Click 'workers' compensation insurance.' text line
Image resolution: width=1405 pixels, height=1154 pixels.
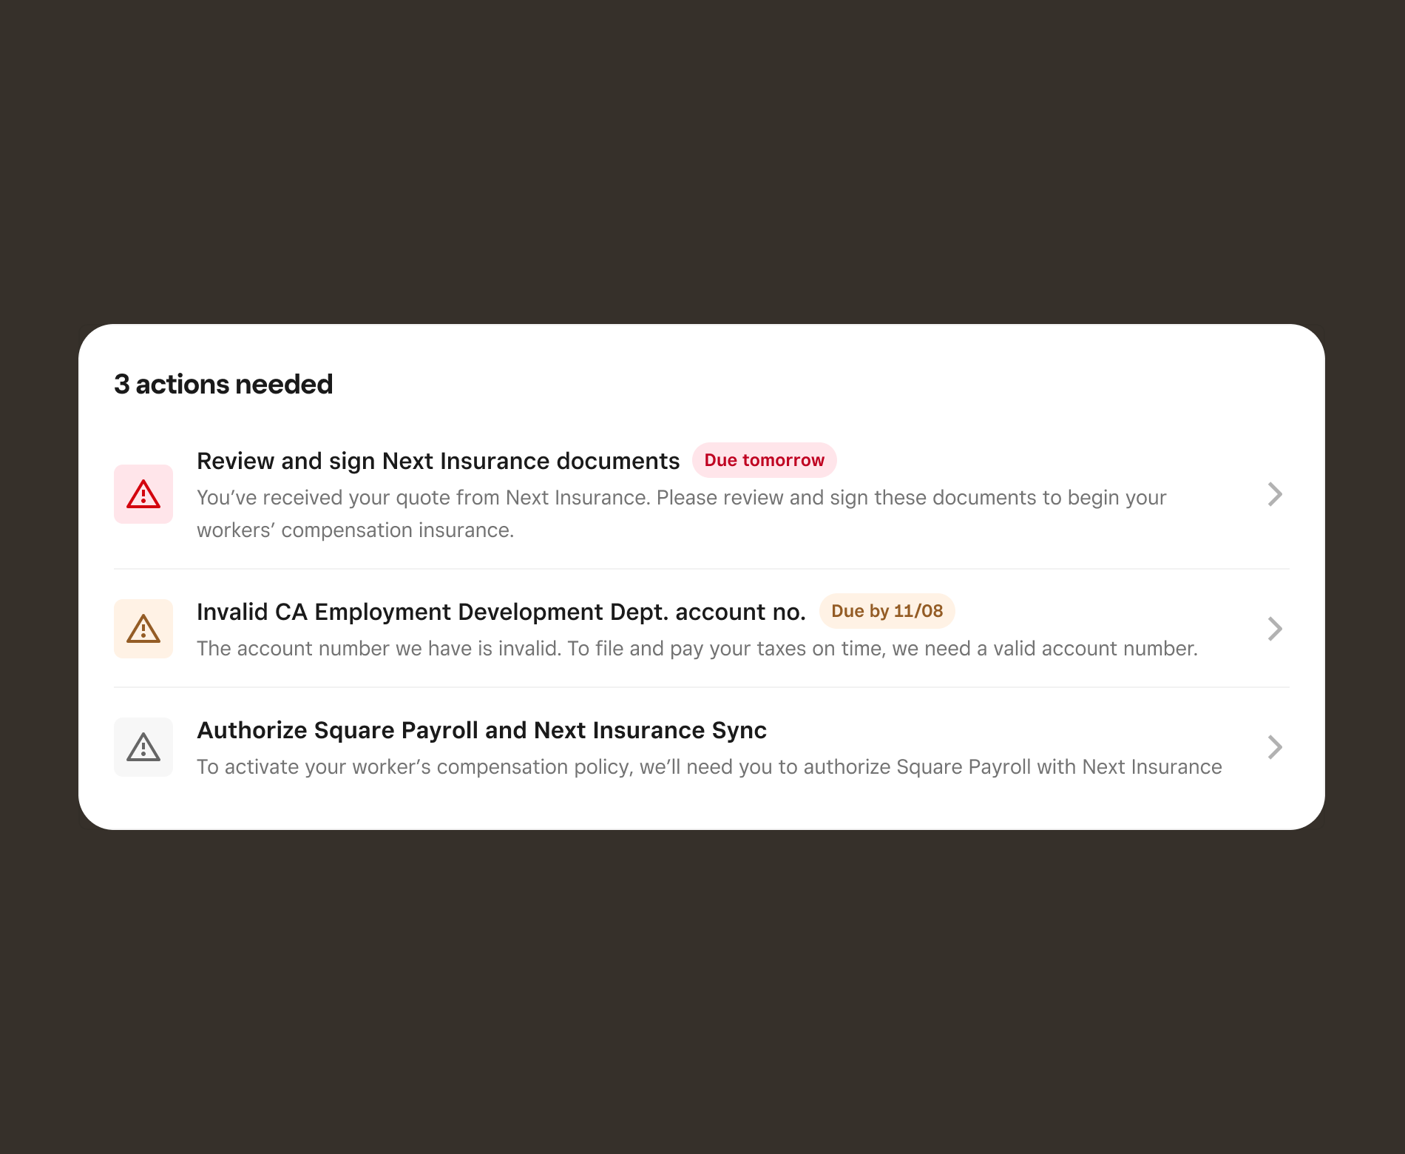pos(355,530)
